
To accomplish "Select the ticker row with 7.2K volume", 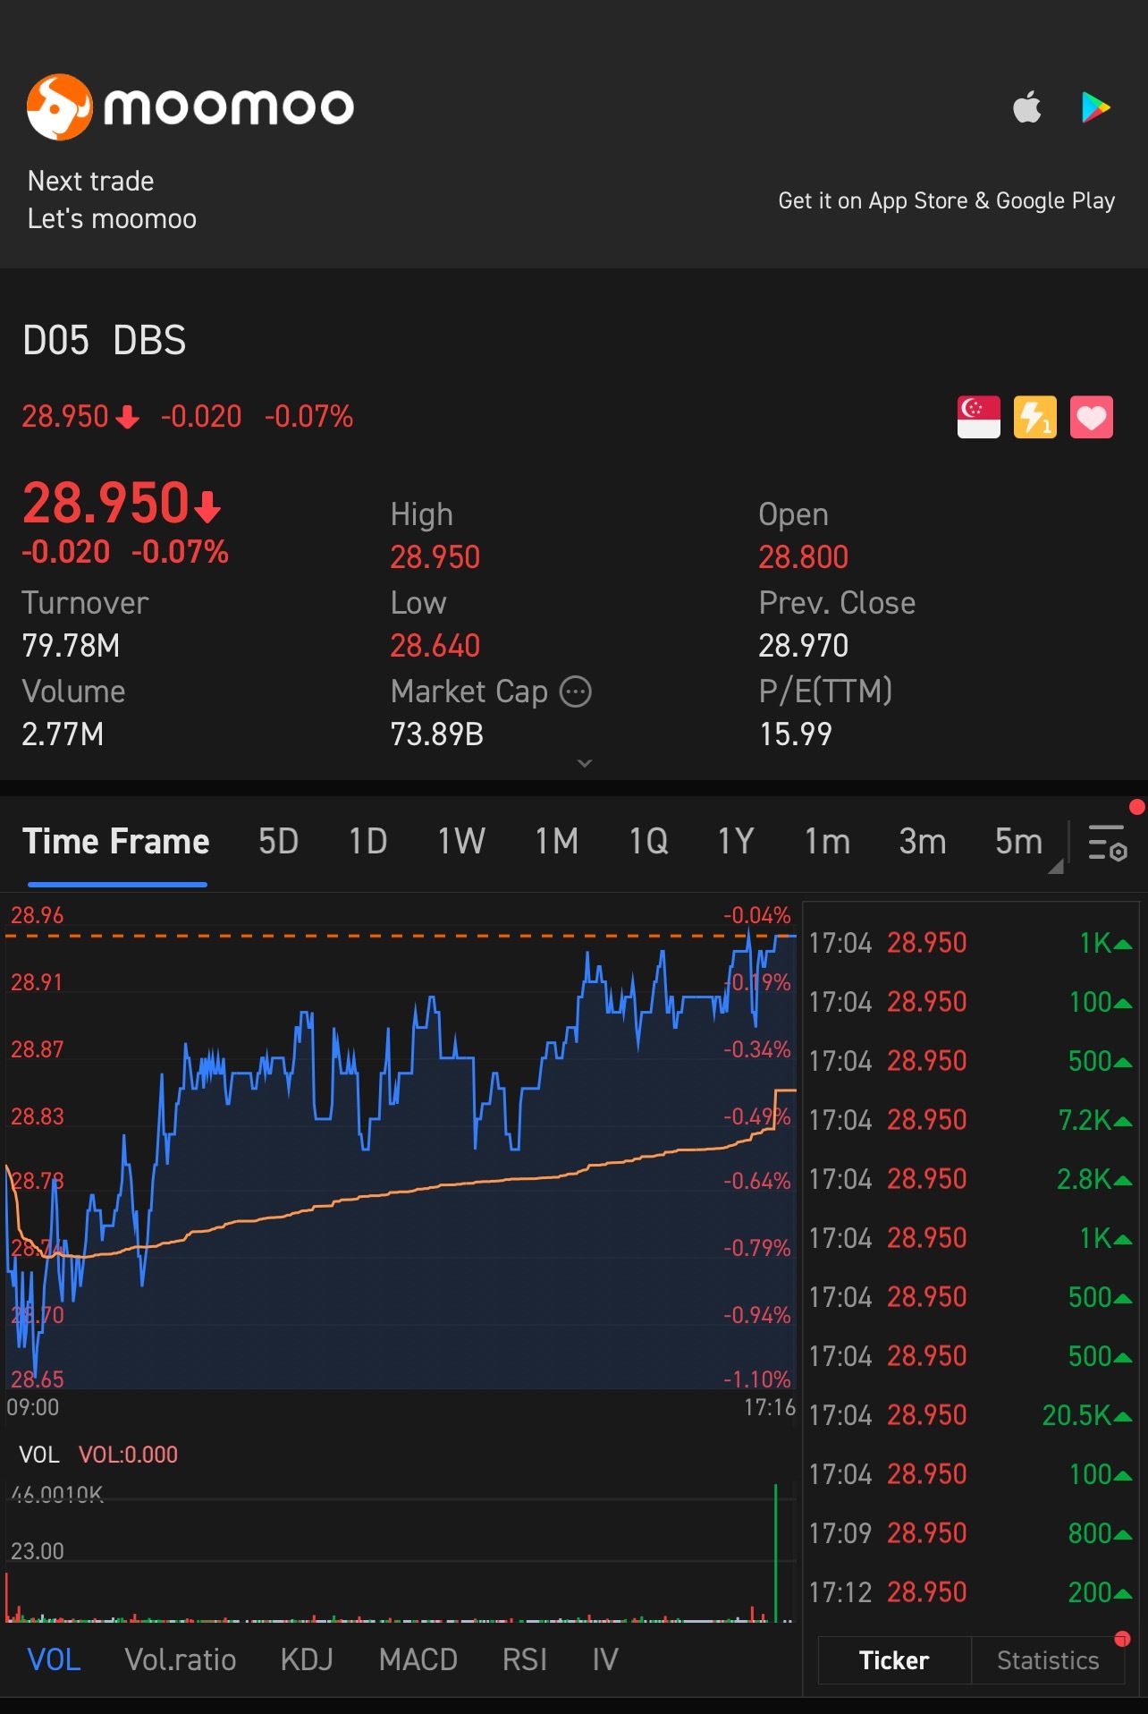I will click(971, 1119).
